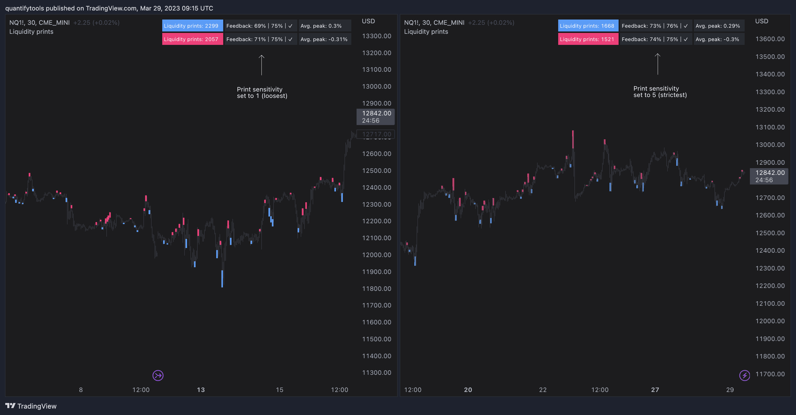Click the checkmark in the 73% | 76% feedback cell
This screenshot has width=796, height=415.
pos(686,26)
